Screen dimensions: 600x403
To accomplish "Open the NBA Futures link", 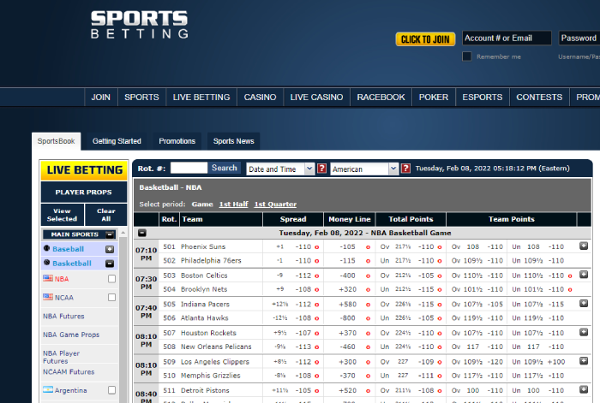I will (63, 316).
